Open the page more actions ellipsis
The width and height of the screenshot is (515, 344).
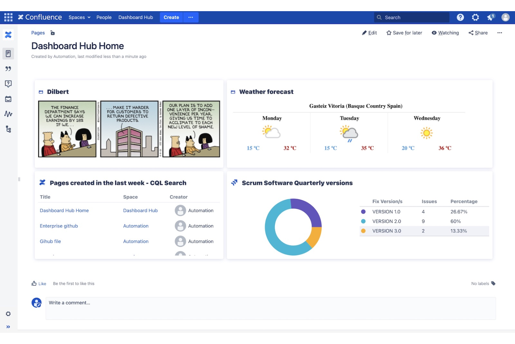tap(500, 33)
